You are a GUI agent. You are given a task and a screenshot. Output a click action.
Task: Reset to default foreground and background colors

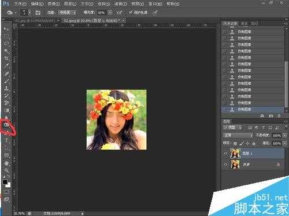(x=4, y=177)
